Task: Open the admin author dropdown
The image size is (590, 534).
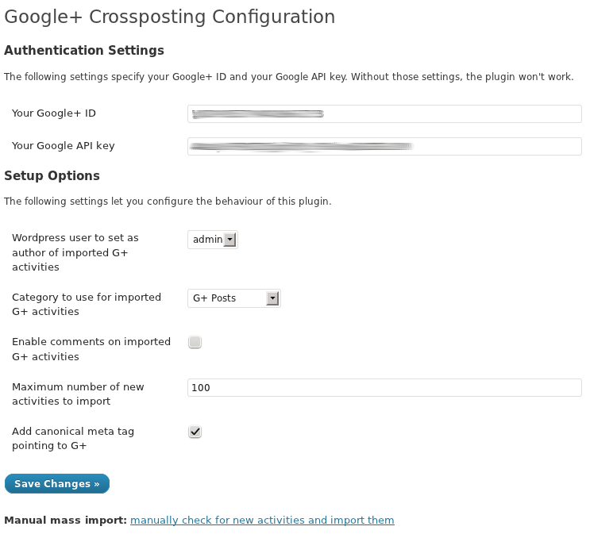Action: point(213,240)
